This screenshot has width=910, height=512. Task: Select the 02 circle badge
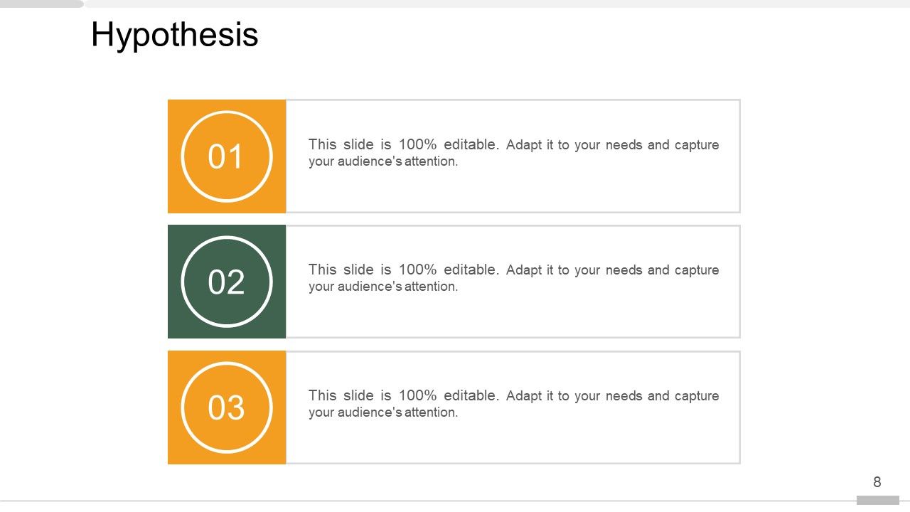[226, 282]
